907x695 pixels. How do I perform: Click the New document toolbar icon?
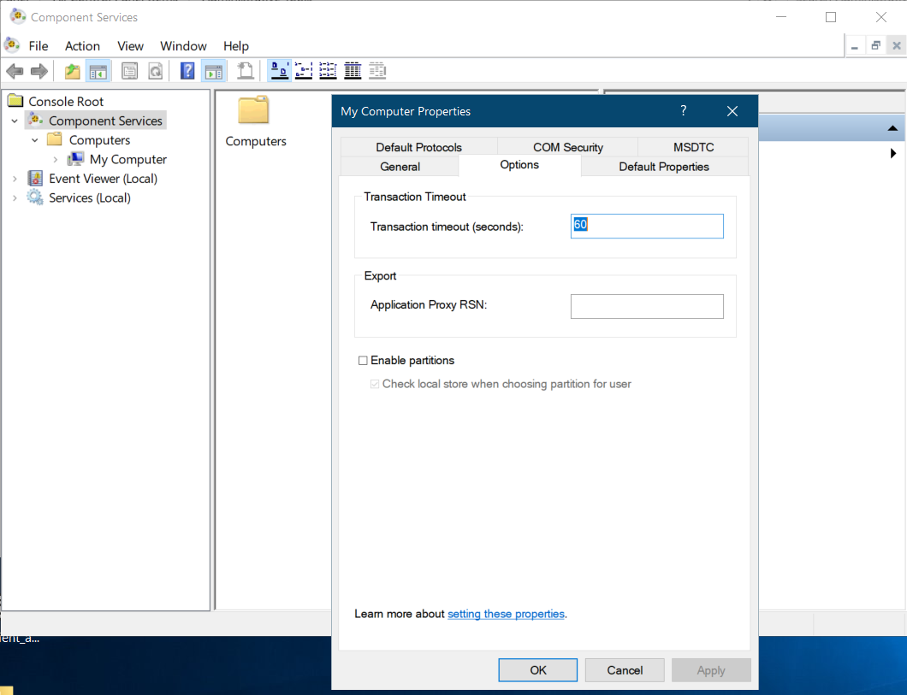click(246, 71)
